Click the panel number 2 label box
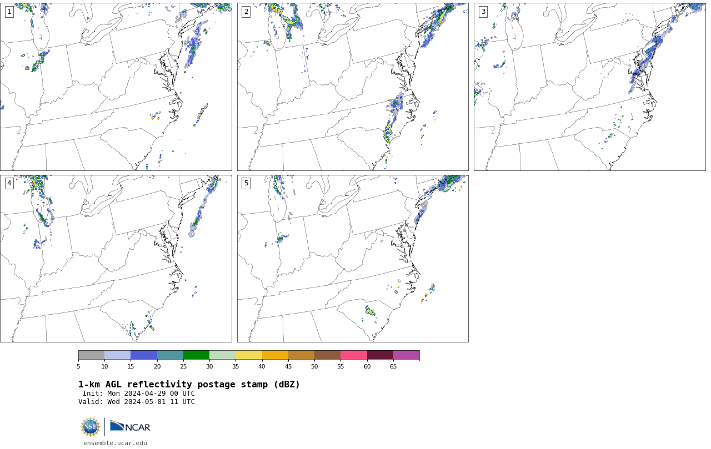This screenshot has width=711, height=449. 246,12
